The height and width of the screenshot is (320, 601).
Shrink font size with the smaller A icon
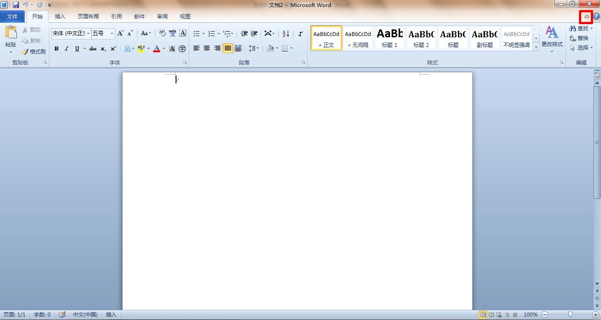pyautogui.click(x=130, y=33)
